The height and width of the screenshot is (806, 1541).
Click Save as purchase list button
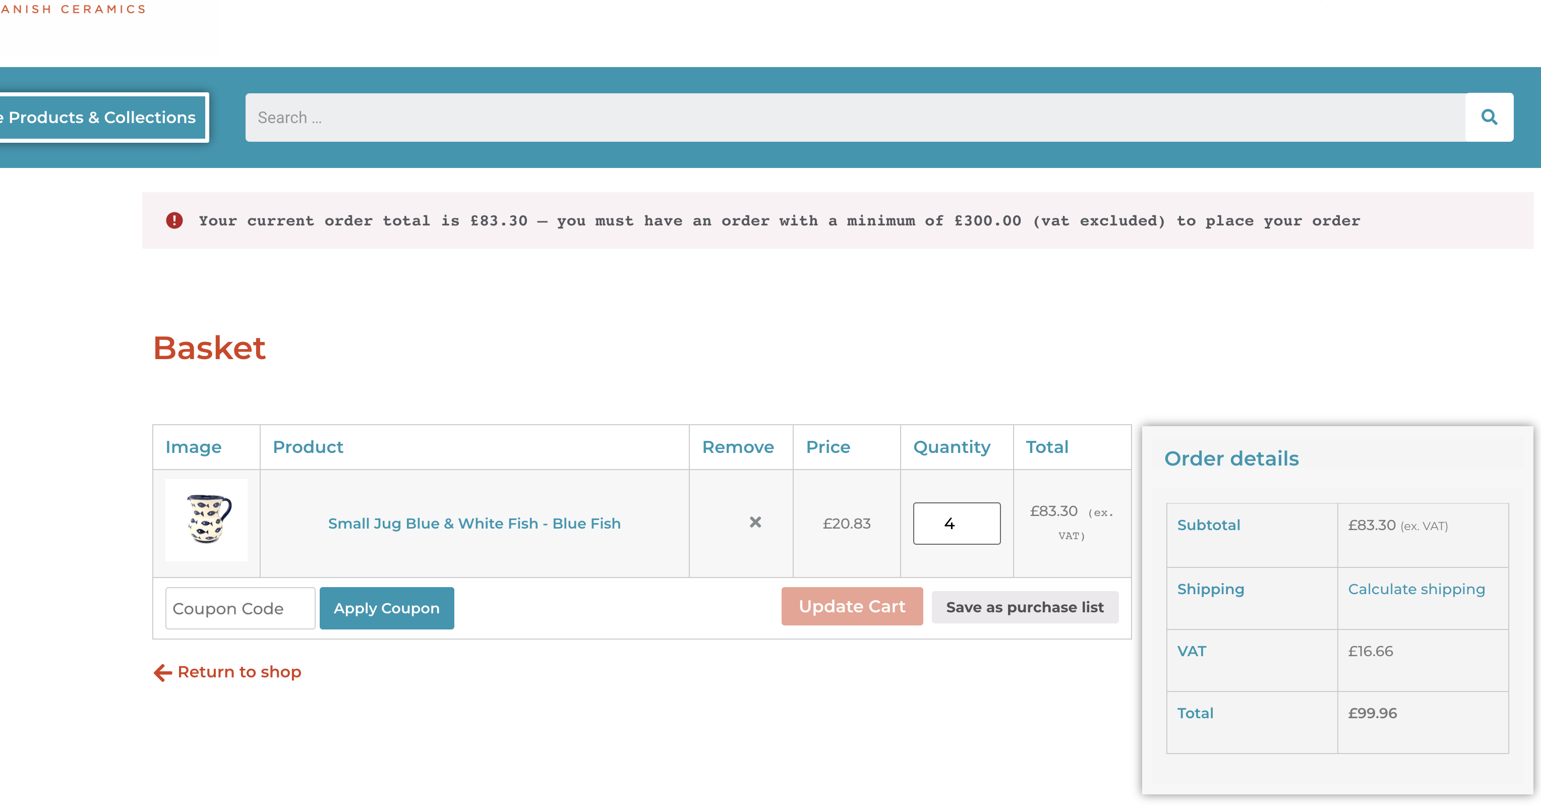(x=1024, y=607)
